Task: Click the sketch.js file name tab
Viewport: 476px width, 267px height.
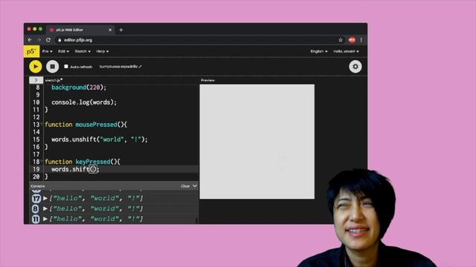Action: pos(54,80)
